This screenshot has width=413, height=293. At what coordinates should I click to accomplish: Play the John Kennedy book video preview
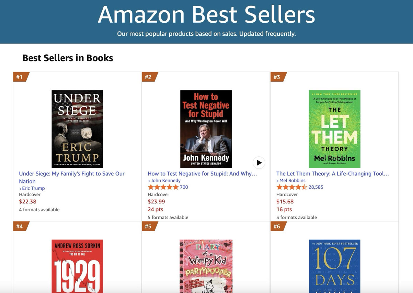(259, 162)
